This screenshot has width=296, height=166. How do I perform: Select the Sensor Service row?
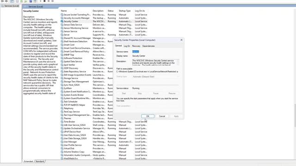coord(104,31)
